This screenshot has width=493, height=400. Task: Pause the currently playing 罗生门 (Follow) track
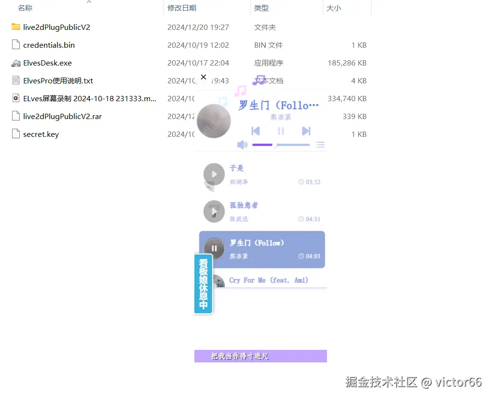click(x=214, y=249)
